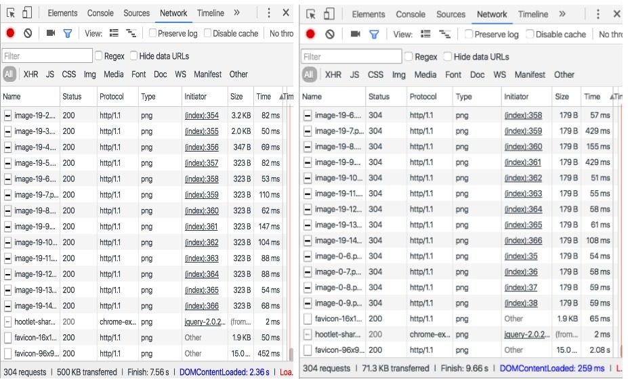Enable Preserve log checkbox in left panel
The height and width of the screenshot is (383, 628).
[152, 33]
